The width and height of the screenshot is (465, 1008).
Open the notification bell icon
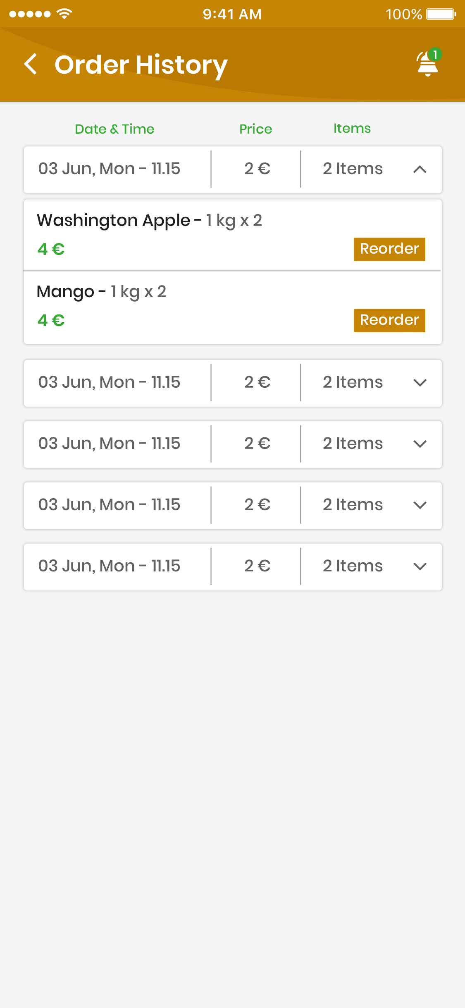point(427,65)
